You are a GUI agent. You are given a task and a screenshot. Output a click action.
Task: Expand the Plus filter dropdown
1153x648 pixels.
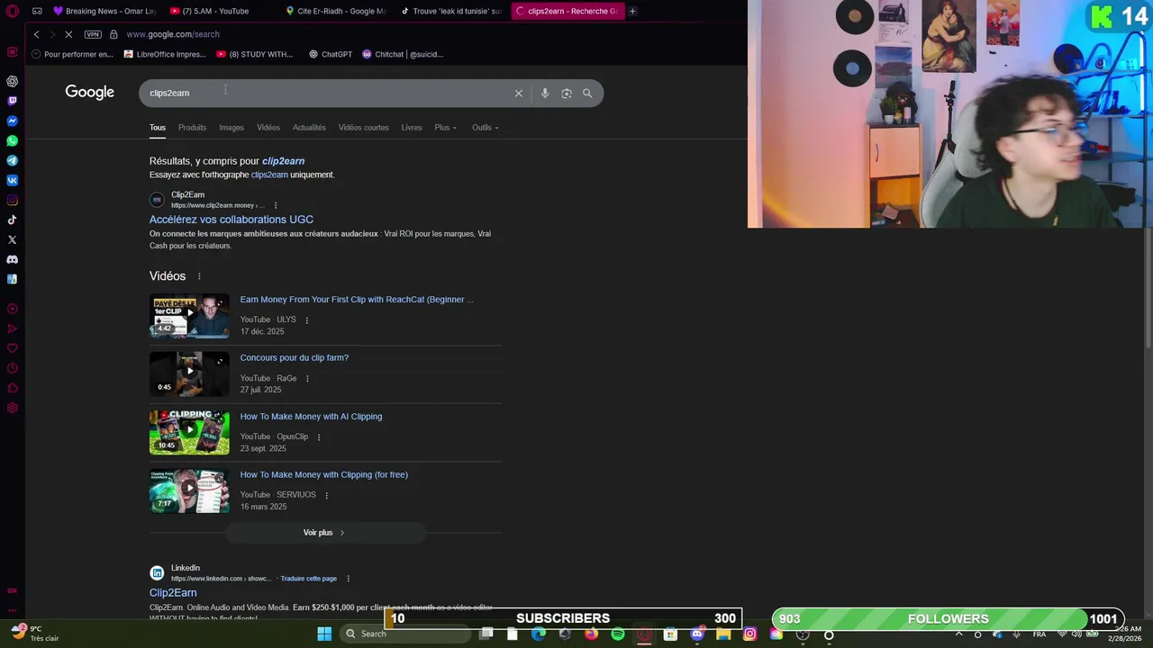pos(445,127)
